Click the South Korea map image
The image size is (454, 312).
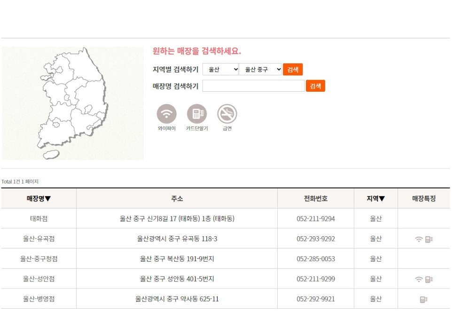73,103
